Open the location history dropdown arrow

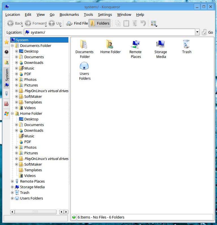click(197, 32)
